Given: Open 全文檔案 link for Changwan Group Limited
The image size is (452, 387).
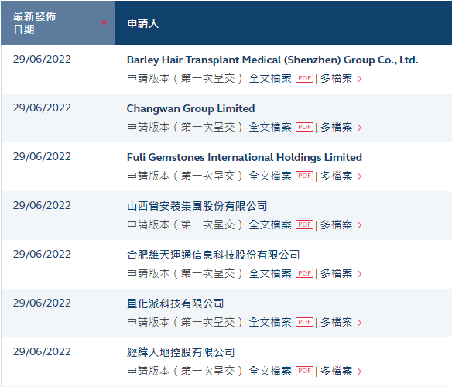Looking at the screenshot, I should click(270, 127).
